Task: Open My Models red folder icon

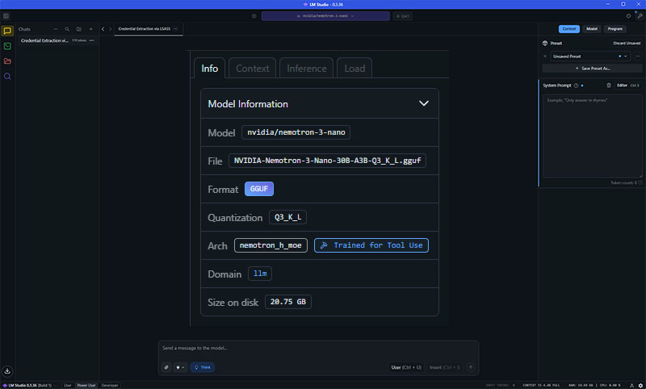Action: pyautogui.click(x=7, y=61)
